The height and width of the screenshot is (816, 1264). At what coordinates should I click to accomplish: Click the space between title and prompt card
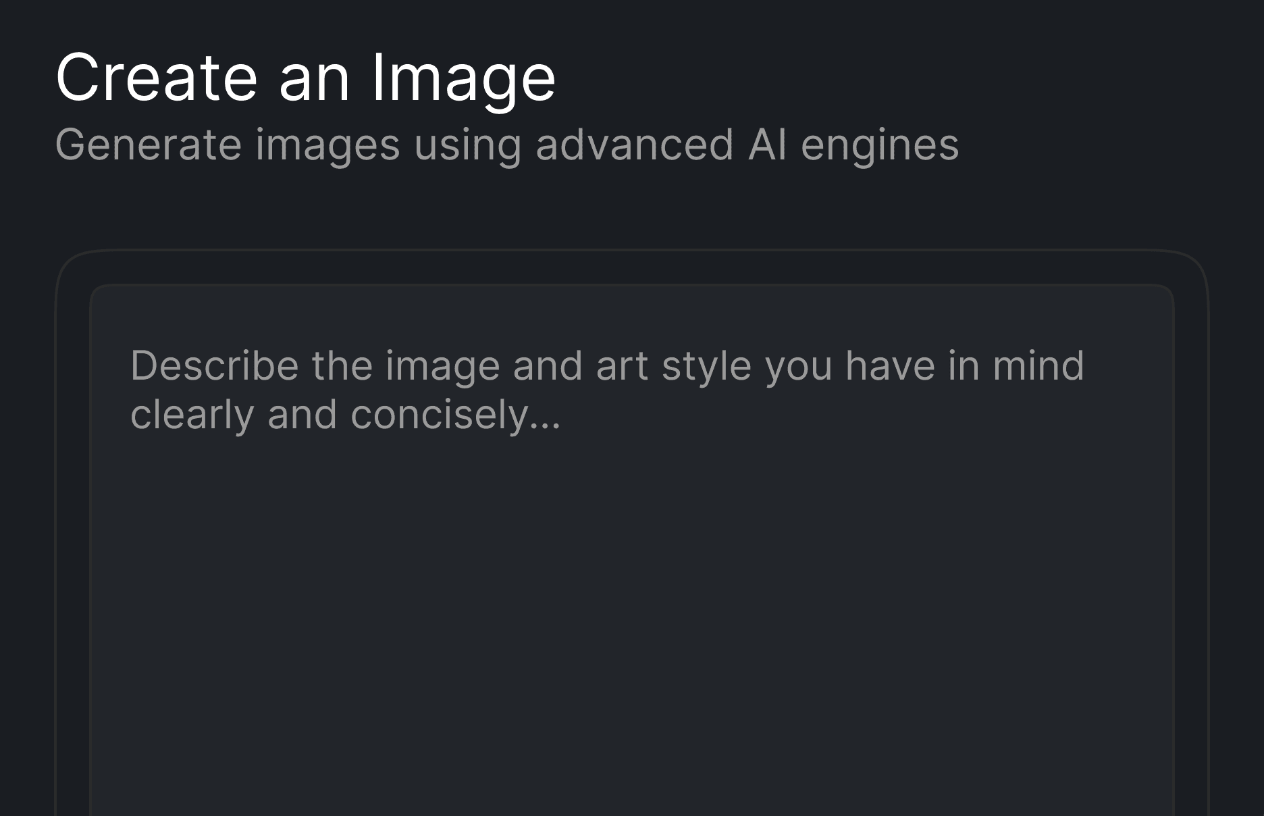click(x=628, y=203)
